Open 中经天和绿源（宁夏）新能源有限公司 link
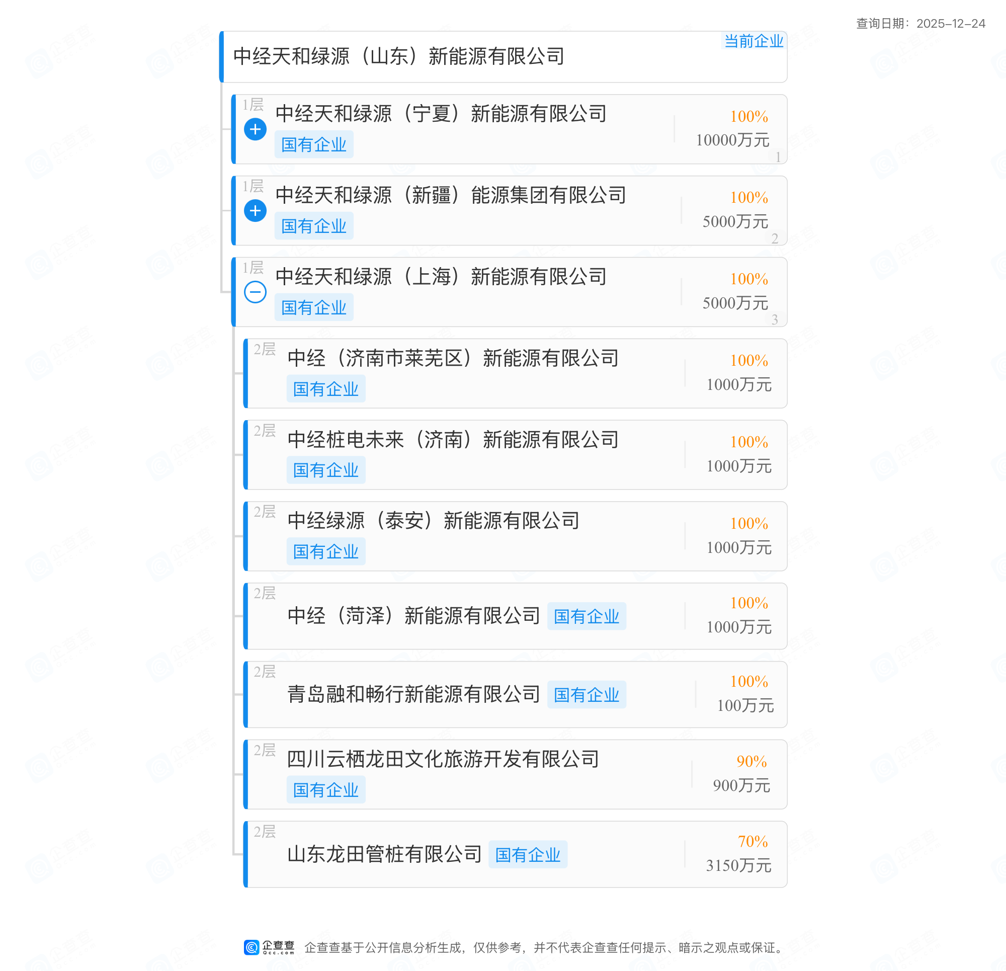The width and height of the screenshot is (1006, 971). (441, 114)
